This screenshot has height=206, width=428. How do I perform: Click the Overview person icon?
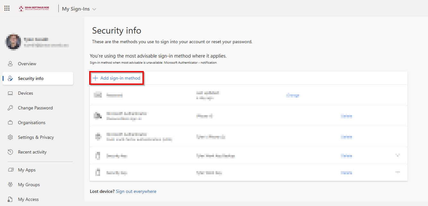tap(10, 64)
